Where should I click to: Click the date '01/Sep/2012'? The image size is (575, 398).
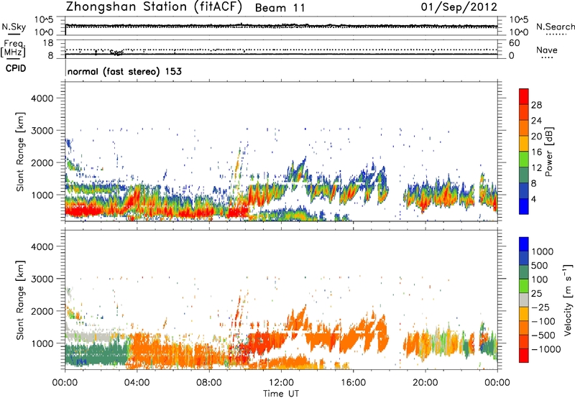tap(459, 7)
